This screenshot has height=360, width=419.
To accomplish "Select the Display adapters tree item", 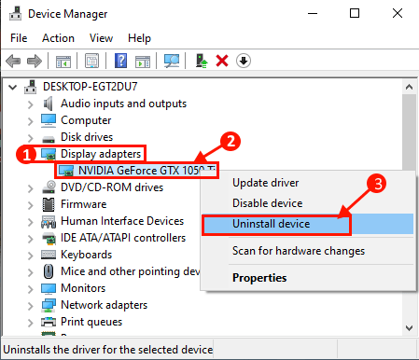I will point(101,154).
